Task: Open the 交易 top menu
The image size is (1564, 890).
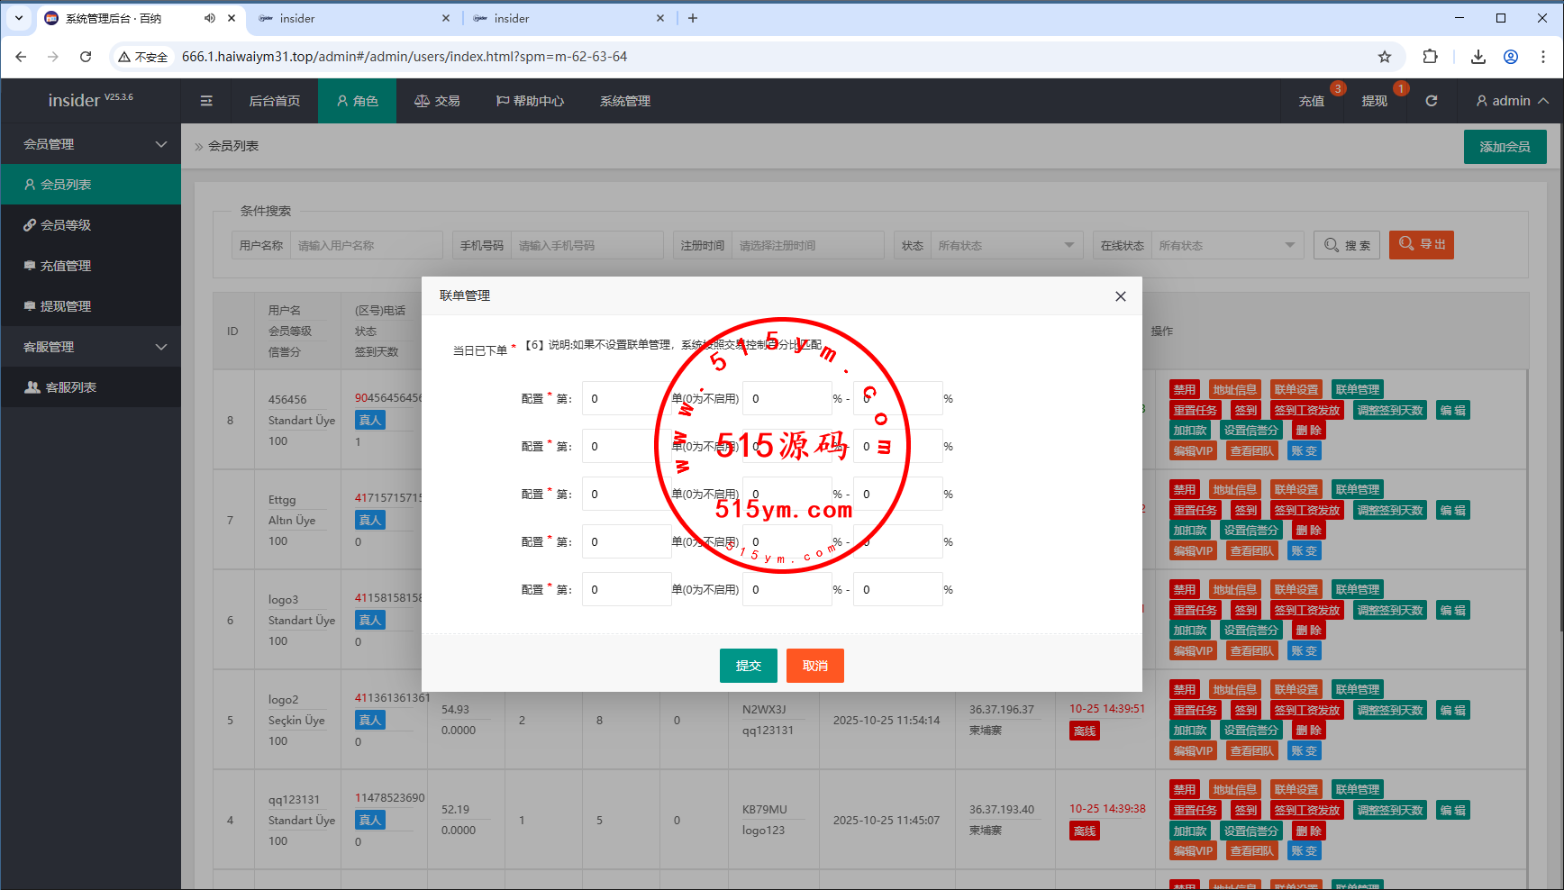Action: tap(437, 101)
